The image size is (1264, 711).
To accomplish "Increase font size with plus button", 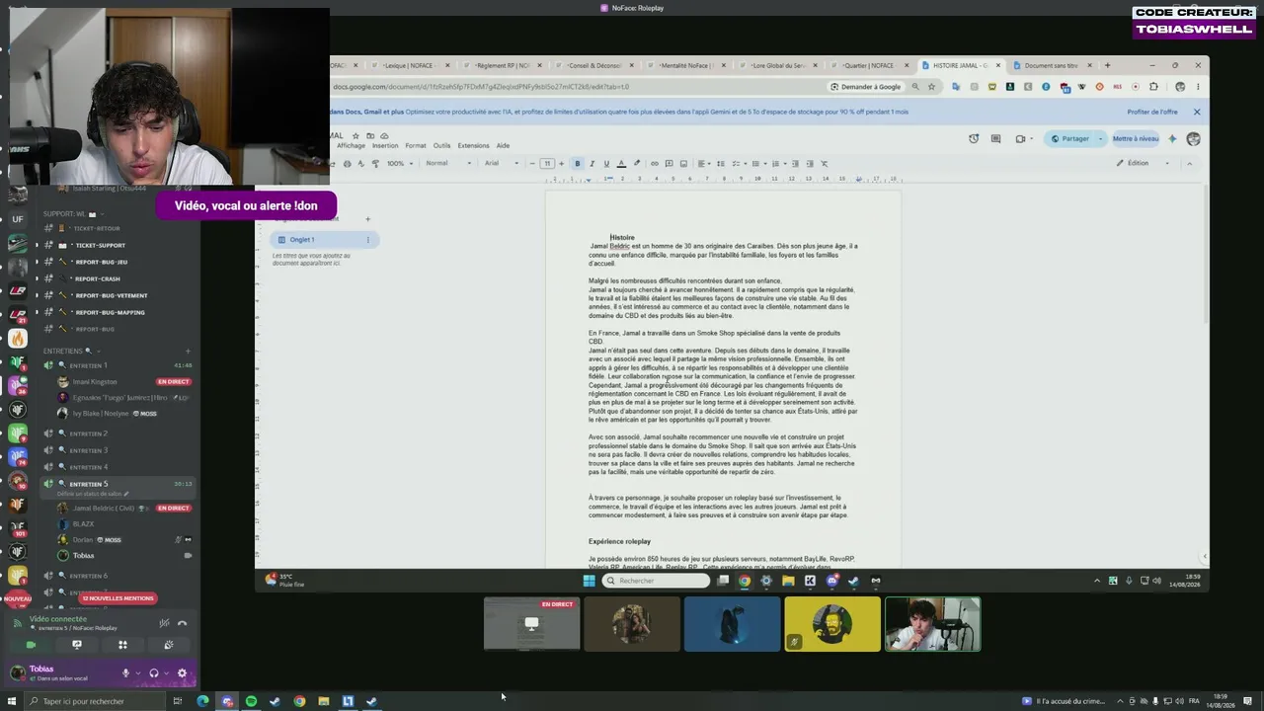I will [x=562, y=163].
